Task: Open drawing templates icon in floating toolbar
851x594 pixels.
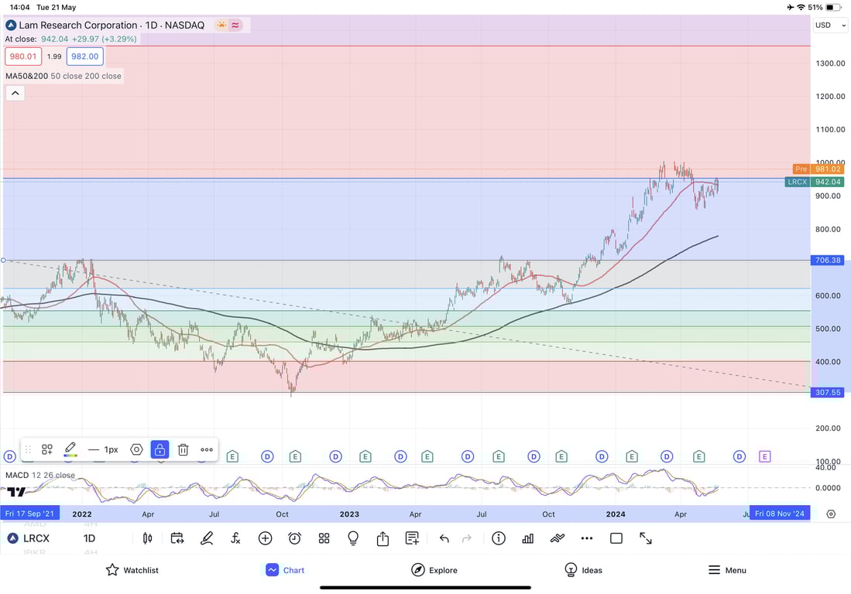Action: (x=47, y=449)
